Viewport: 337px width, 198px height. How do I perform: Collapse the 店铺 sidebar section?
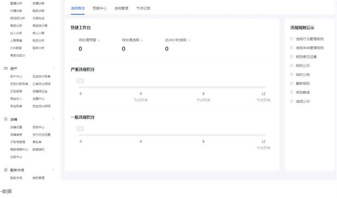click(53, 119)
